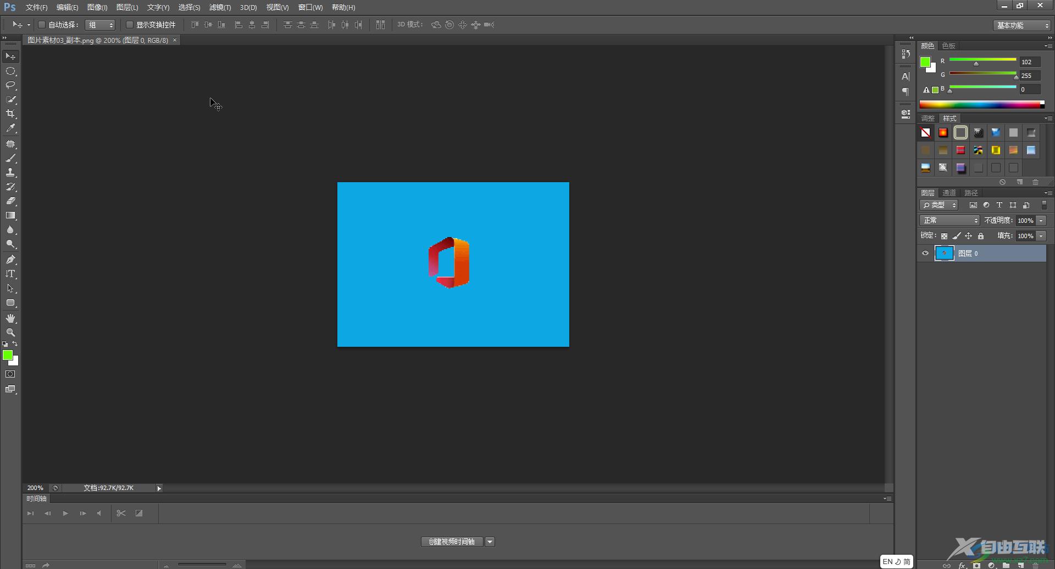This screenshot has width=1055, height=569.
Task: Switch to the 色板 tab
Action: click(x=949, y=46)
